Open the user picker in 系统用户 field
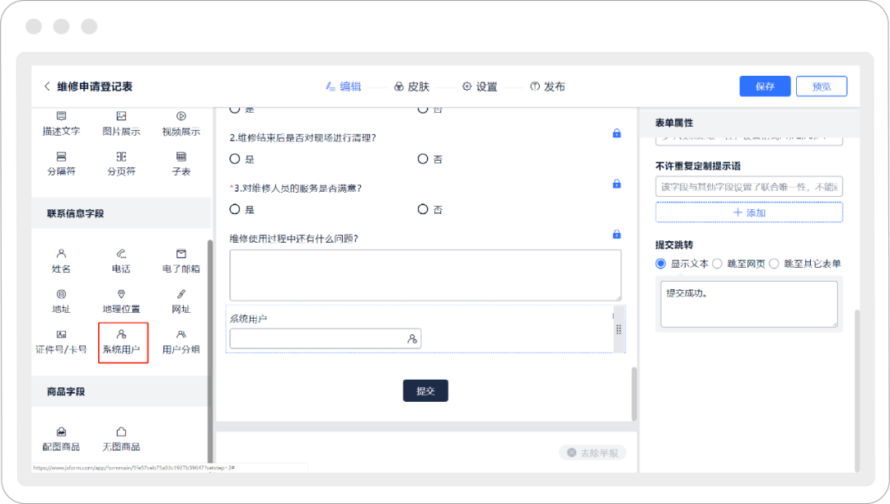This screenshot has height=504, width=890. coord(412,338)
